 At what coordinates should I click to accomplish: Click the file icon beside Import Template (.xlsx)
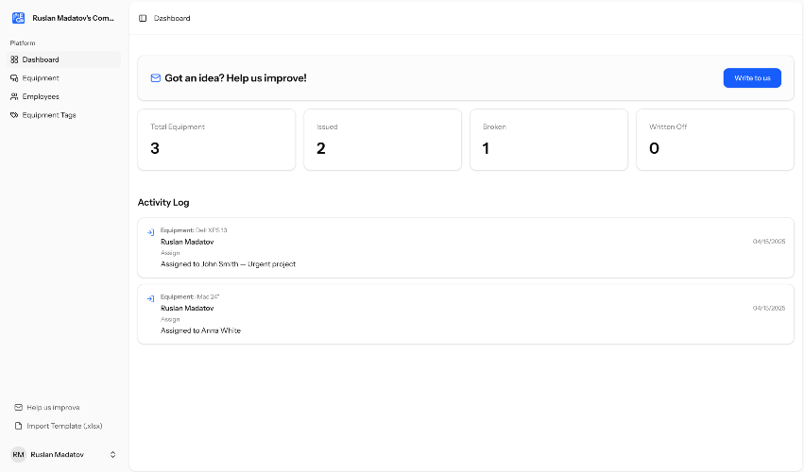(x=19, y=426)
